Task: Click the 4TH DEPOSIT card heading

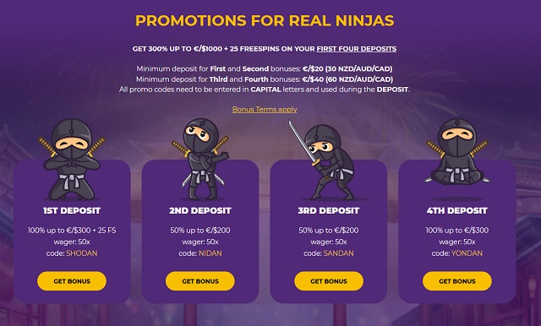Action: click(x=457, y=210)
